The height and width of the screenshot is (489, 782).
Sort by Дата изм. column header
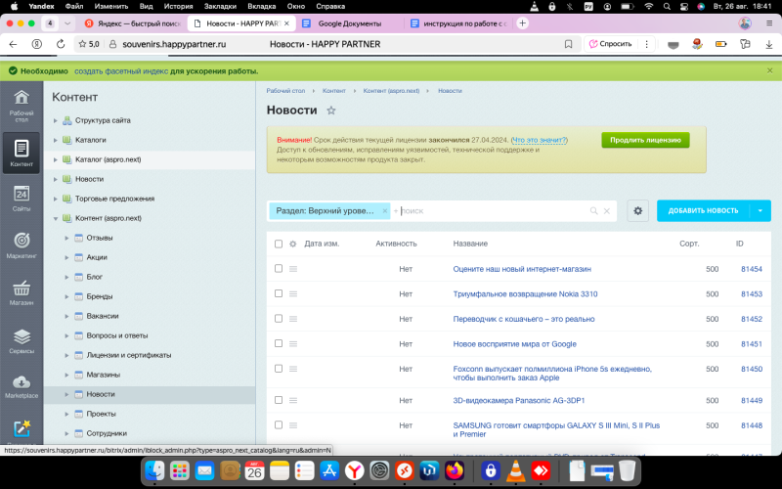(x=322, y=244)
